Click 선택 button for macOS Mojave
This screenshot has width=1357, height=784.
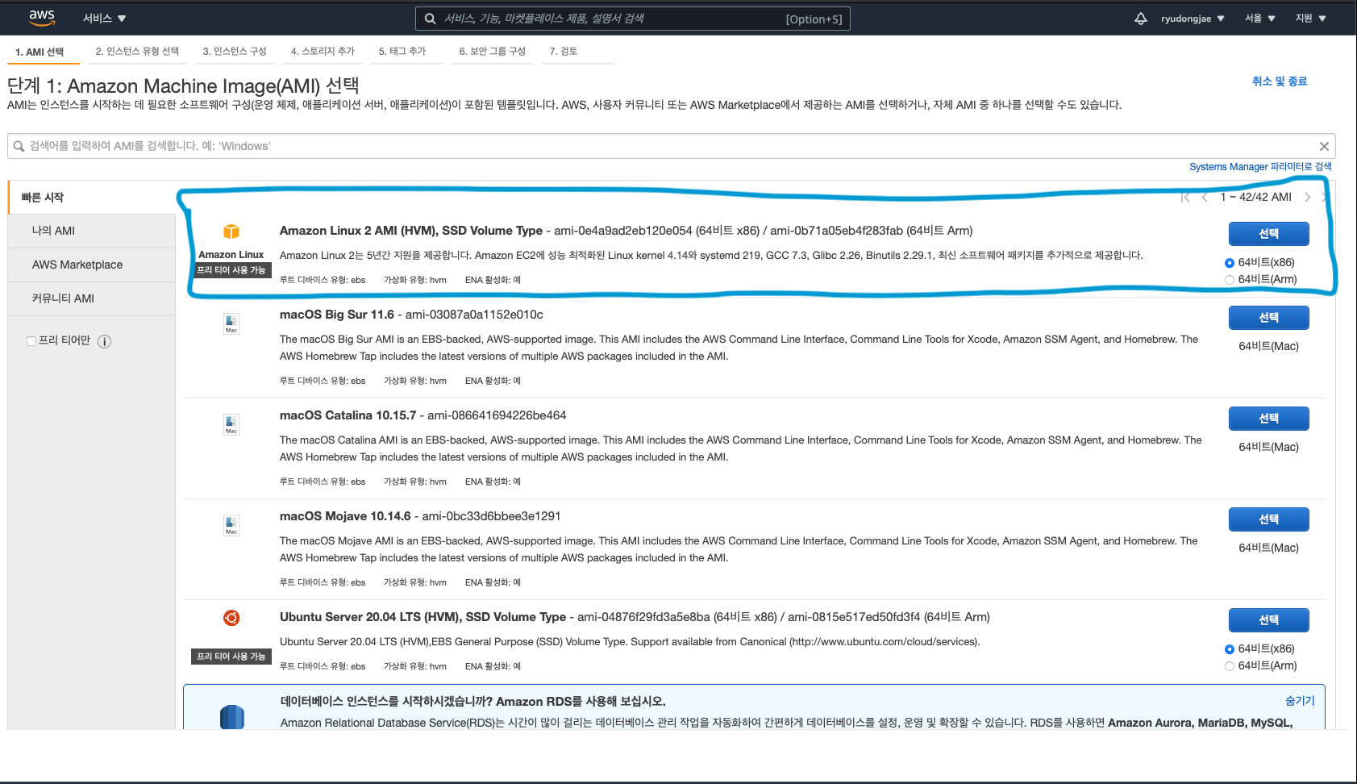(1268, 519)
